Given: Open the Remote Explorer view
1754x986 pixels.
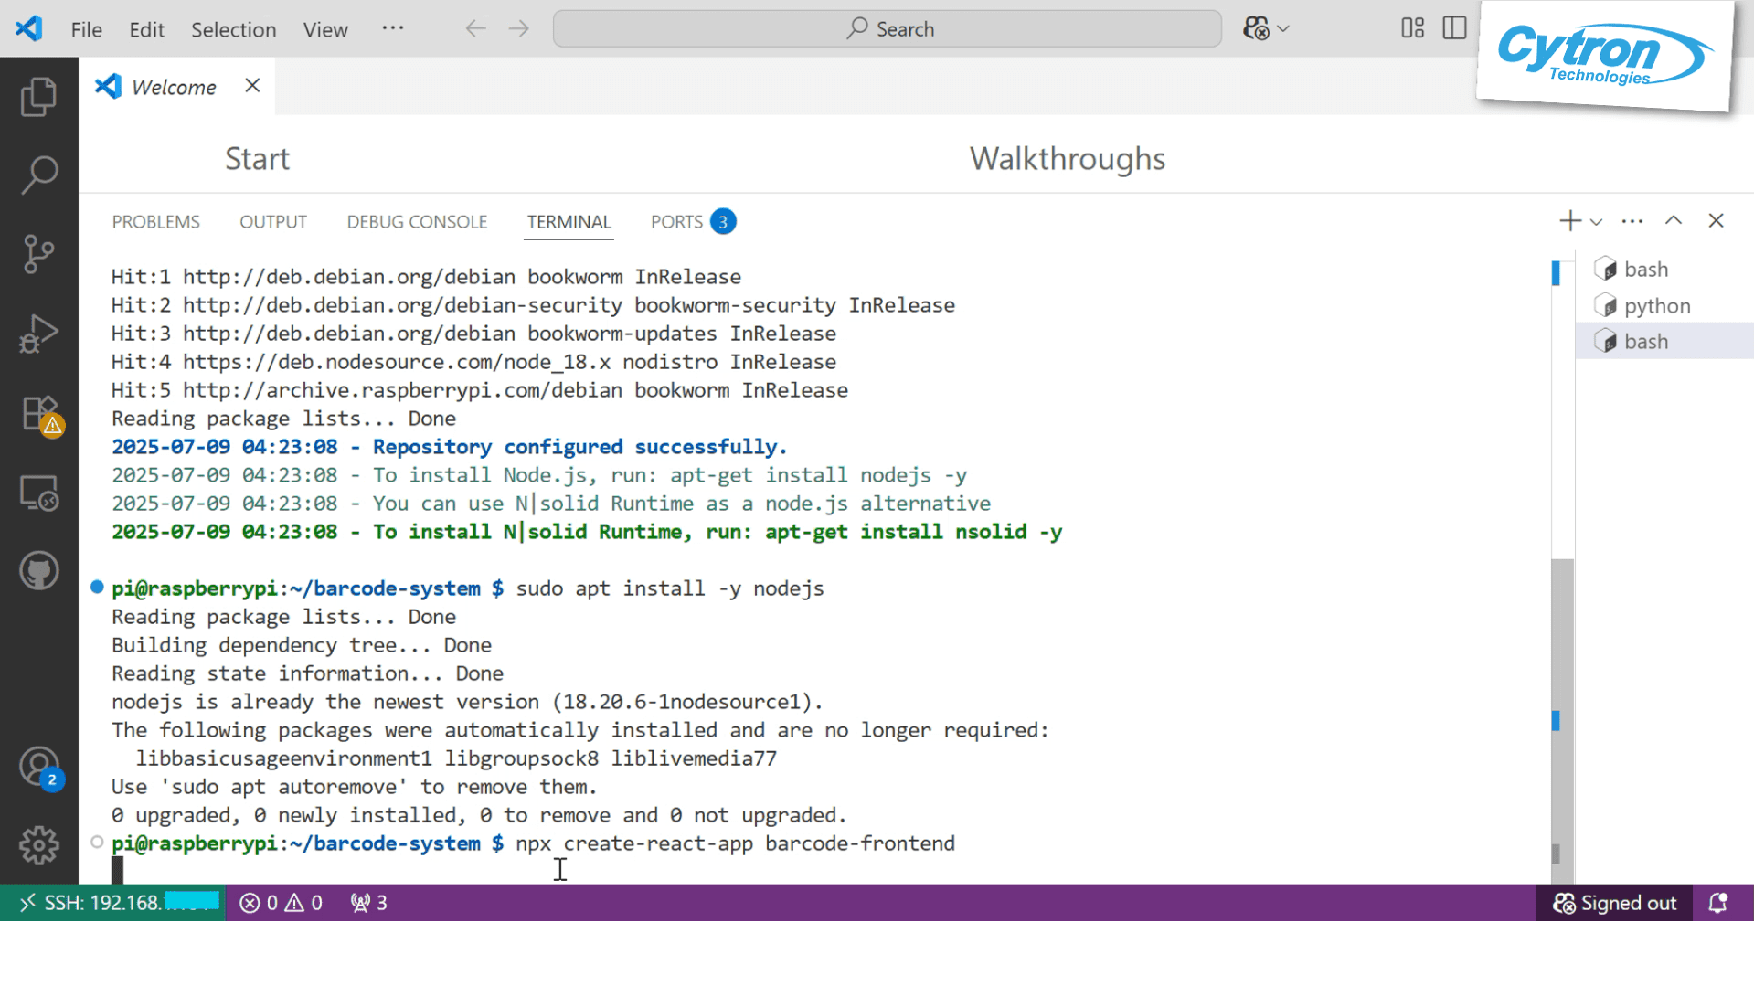Looking at the screenshot, I should (x=38, y=493).
